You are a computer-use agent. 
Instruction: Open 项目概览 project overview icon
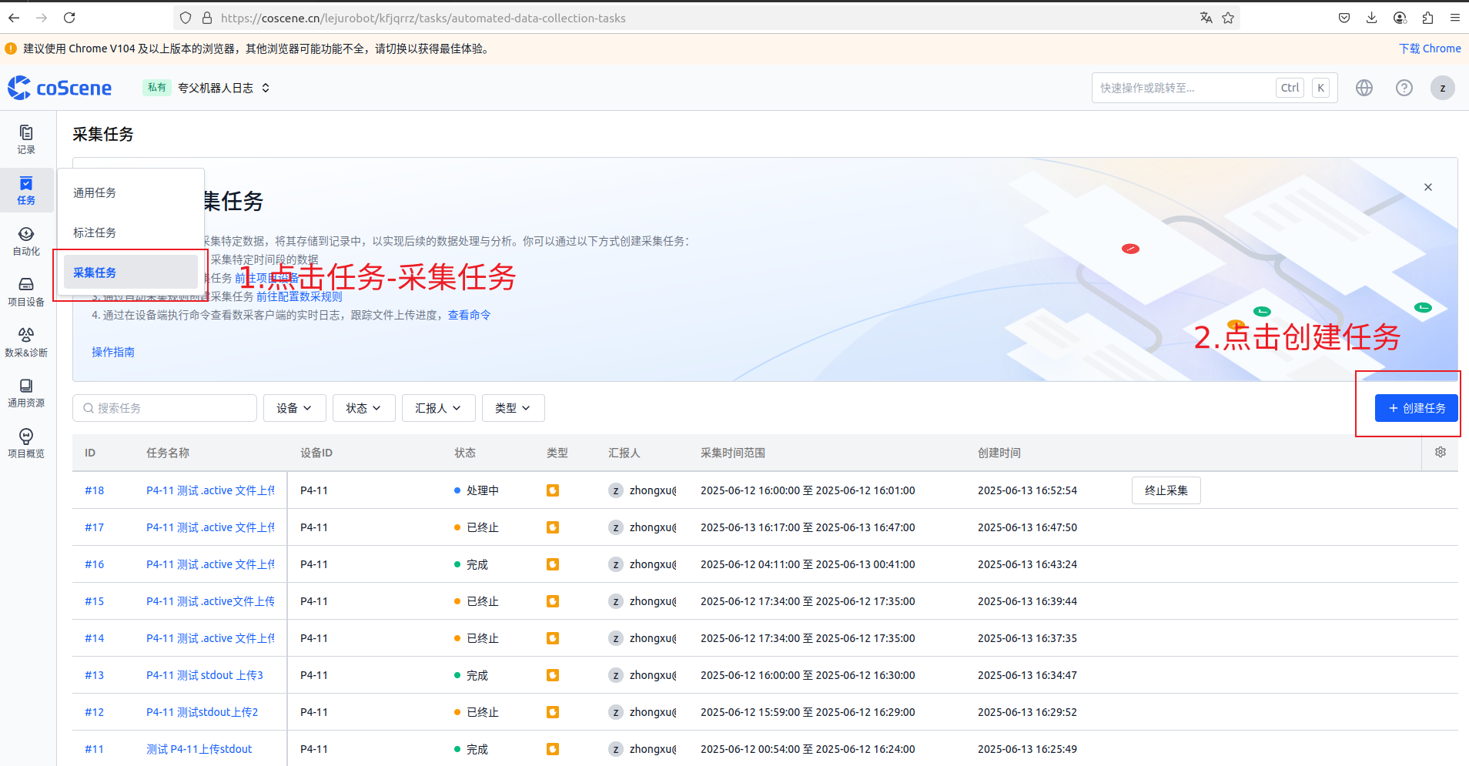[x=26, y=443]
